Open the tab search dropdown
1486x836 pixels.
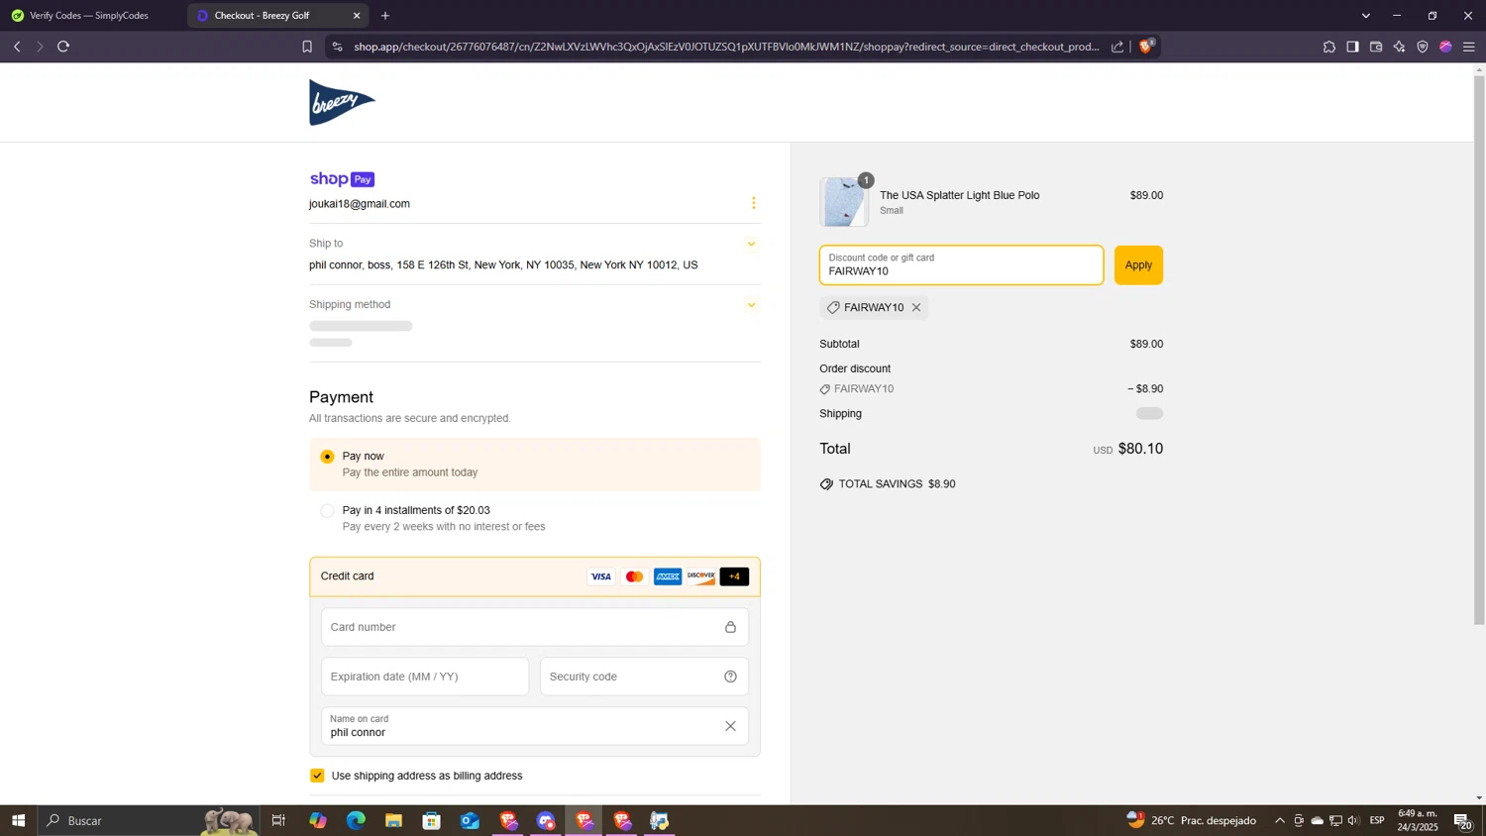pos(1366,16)
